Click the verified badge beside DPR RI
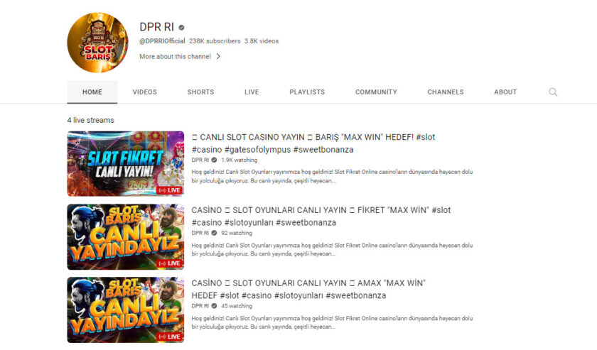Screen dimensions: 597x350 182,28
